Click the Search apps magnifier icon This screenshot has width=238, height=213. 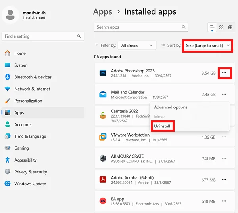tap(184, 27)
